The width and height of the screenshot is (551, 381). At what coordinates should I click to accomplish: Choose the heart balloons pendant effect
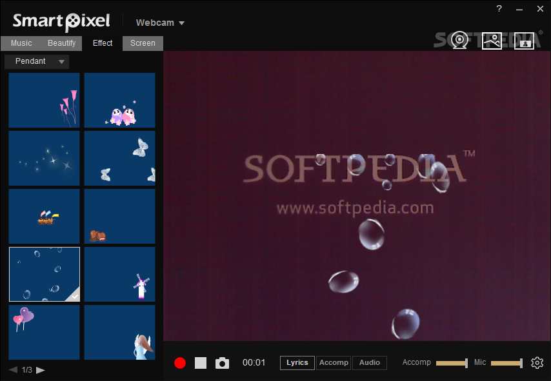45,332
